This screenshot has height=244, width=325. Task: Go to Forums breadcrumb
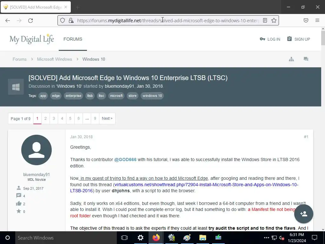19,59
